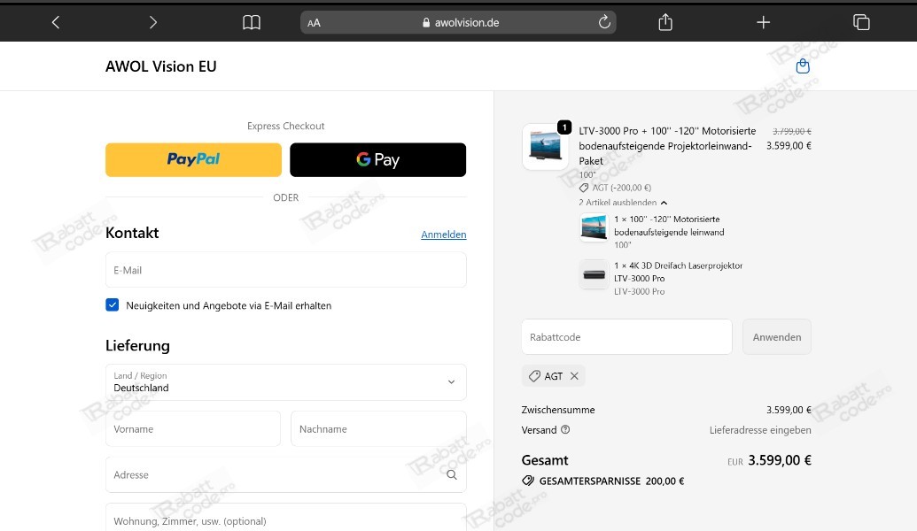Open the cart icon in the header
Screen dimensions: 917x531
(x=802, y=65)
